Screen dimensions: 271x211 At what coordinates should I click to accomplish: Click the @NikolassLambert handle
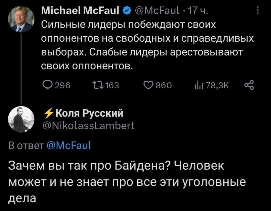click(89, 126)
